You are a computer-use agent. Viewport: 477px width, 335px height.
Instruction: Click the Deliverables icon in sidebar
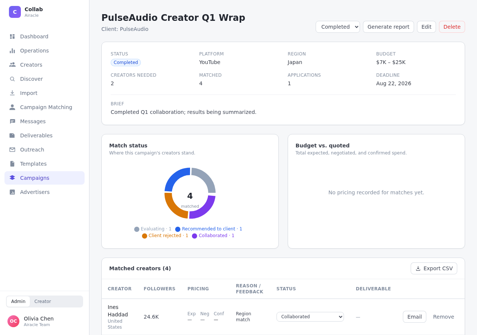12,135
